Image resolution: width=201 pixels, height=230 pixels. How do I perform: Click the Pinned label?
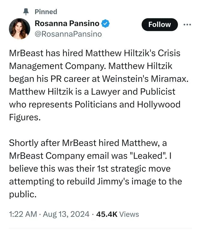pyautogui.click(x=46, y=12)
